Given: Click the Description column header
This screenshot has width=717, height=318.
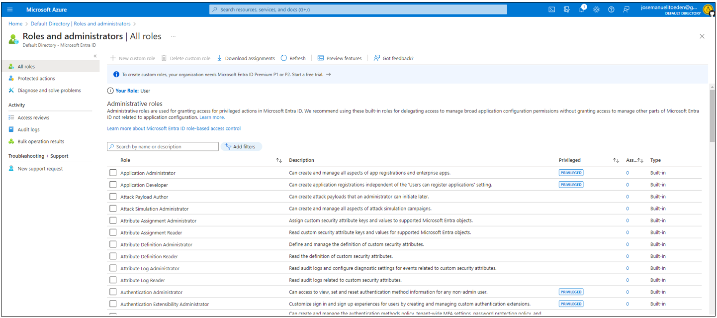Looking at the screenshot, I should (x=301, y=160).
